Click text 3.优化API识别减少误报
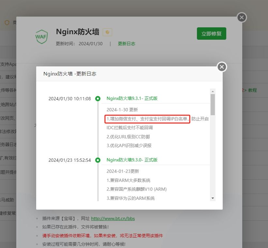 click(x=129, y=145)
